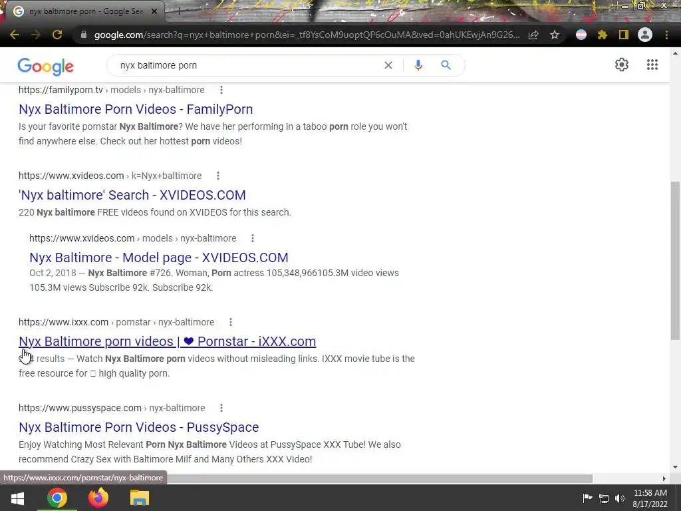Click the '220 Nyx baltimore FREE videos' snippet
This screenshot has width=681, height=511.
(154, 212)
